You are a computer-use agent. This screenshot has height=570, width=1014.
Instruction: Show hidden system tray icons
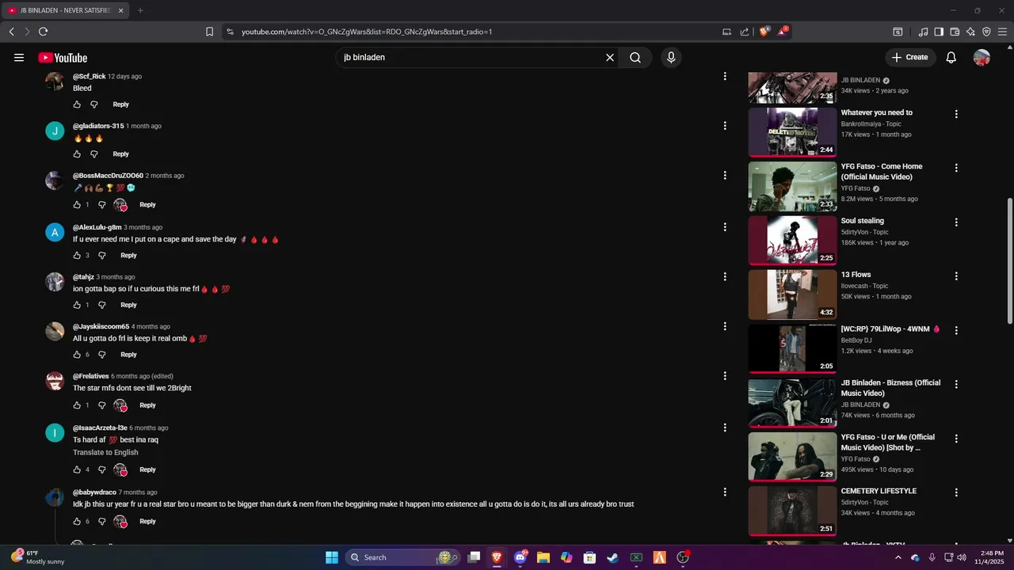pos(898,557)
